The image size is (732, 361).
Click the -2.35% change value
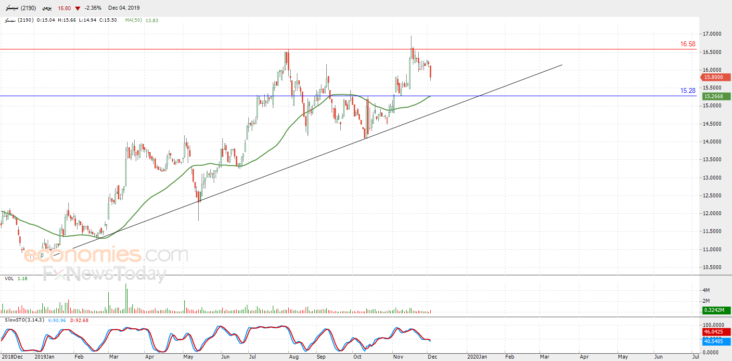click(92, 8)
